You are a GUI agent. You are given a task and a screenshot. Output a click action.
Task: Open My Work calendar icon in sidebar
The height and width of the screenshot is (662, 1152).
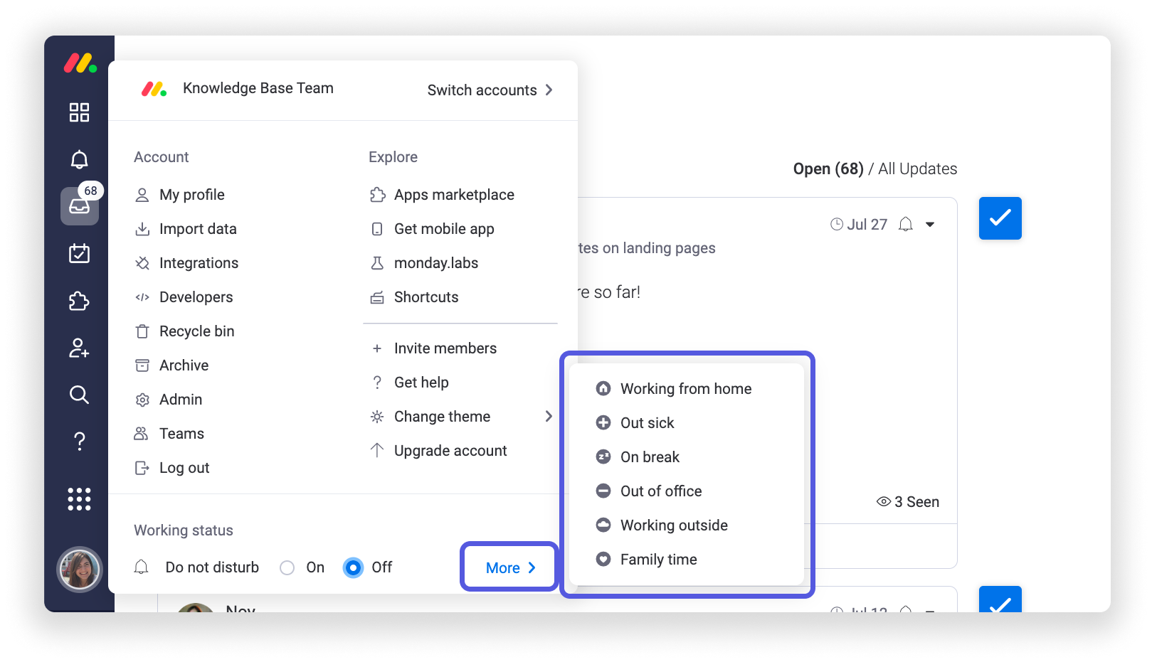pyautogui.click(x=79, y=253)
